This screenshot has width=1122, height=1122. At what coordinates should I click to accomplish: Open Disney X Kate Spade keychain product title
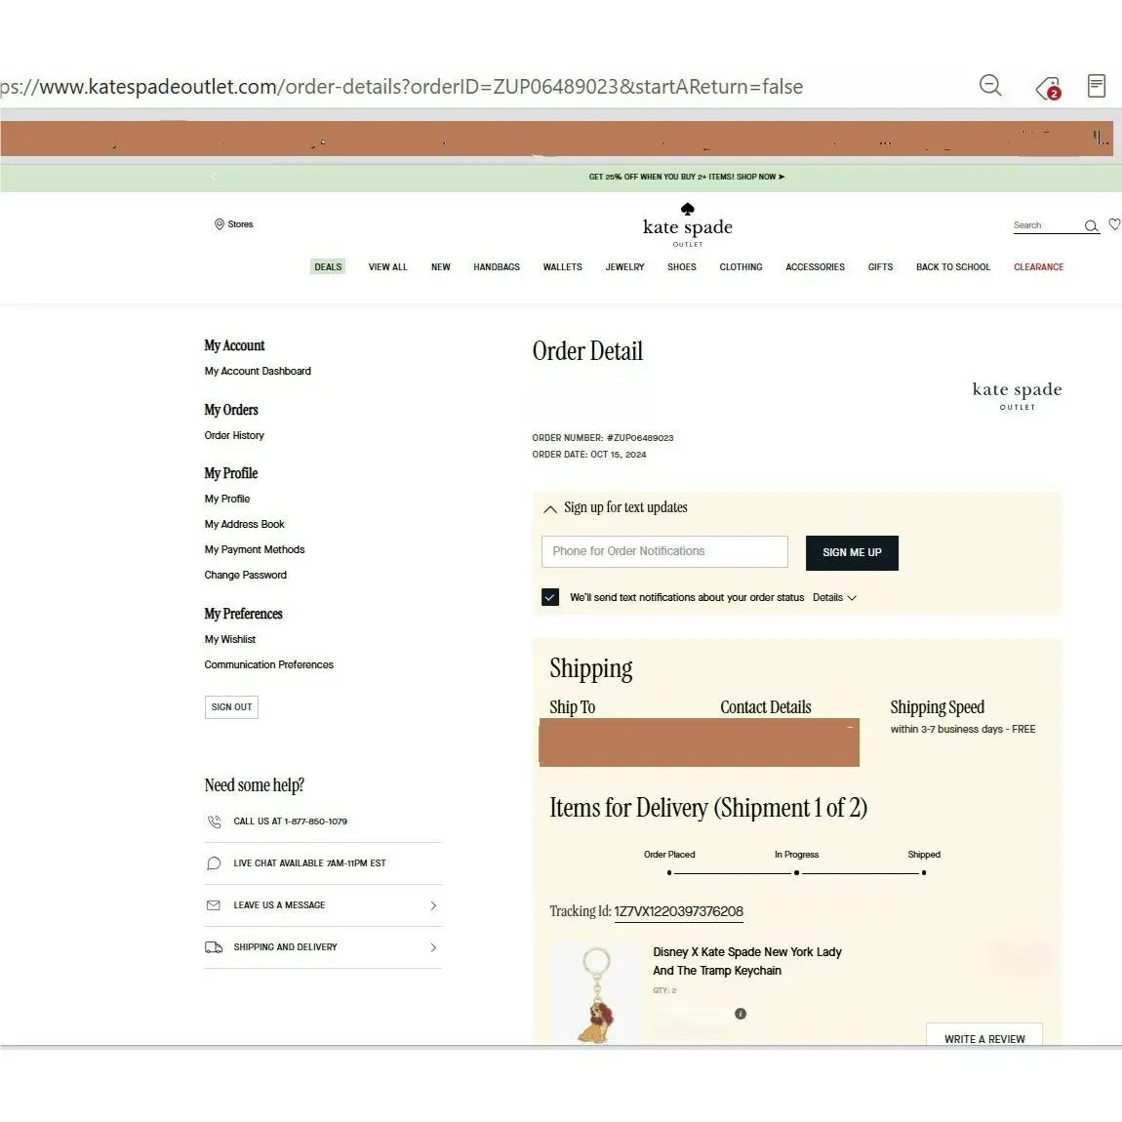747,961
